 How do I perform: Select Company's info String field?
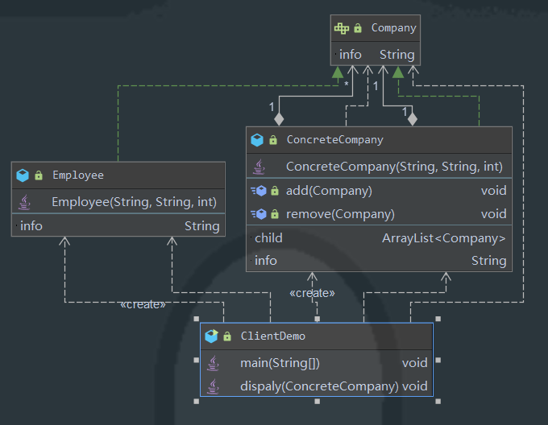(376, 55)
